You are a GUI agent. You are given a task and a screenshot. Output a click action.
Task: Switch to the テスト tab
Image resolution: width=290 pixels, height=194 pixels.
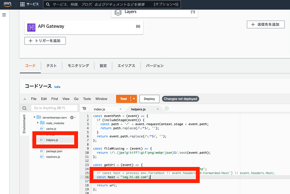(52, 66)
